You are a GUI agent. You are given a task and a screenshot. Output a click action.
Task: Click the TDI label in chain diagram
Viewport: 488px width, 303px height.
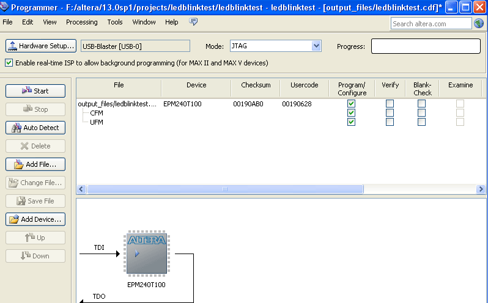99,247
